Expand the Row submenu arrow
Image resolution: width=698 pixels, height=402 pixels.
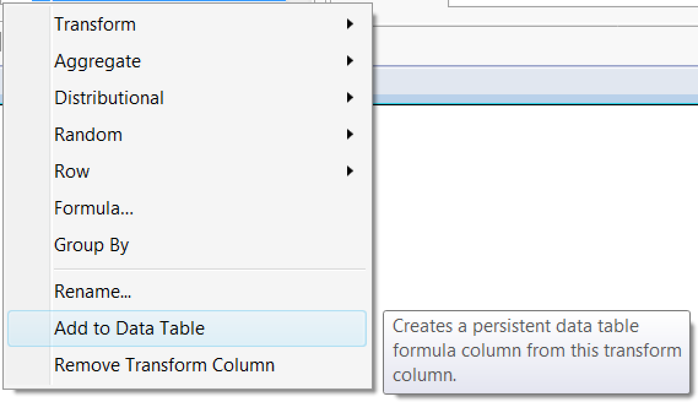350,172
